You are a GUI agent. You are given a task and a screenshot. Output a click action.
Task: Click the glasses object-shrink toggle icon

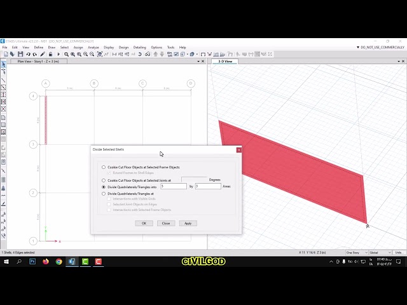point(148,54)
